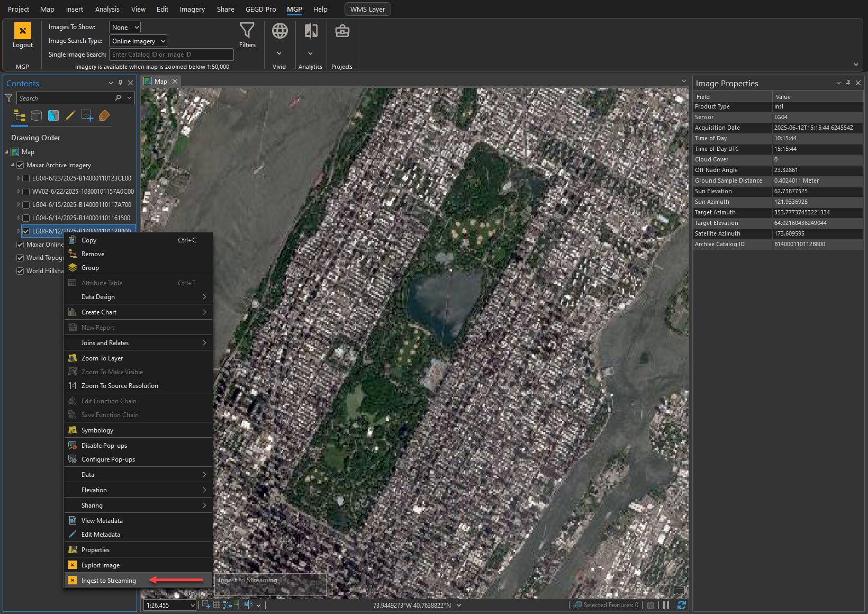Collapse the Maxar Archive Imagery group
Screen dimensions: 868x614
coord(12,165)
